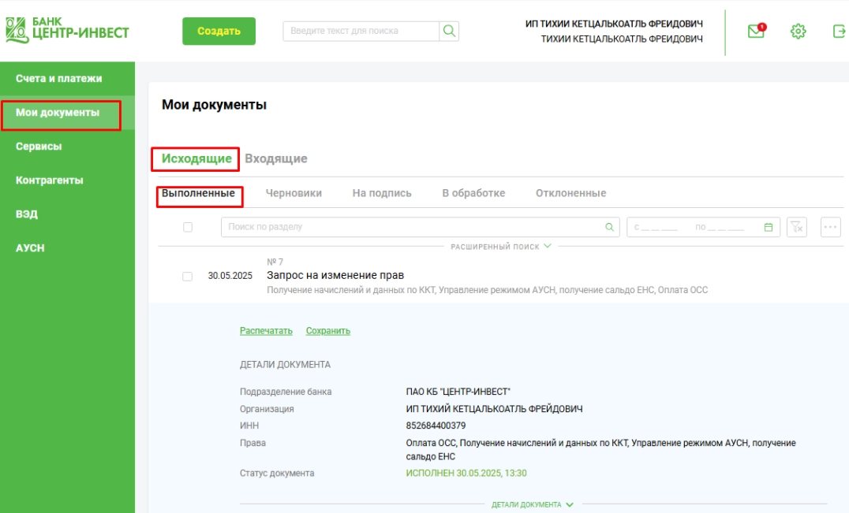The width and height of the screenshot is (849, 513).
Task: Select the На подпись tab
Action: [x=382, y=193]
